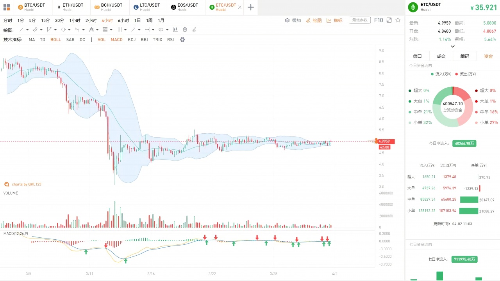Viewport: 500px width, 281px height.
Task: Expand chart to fullscreen
Action: (389, 20)
